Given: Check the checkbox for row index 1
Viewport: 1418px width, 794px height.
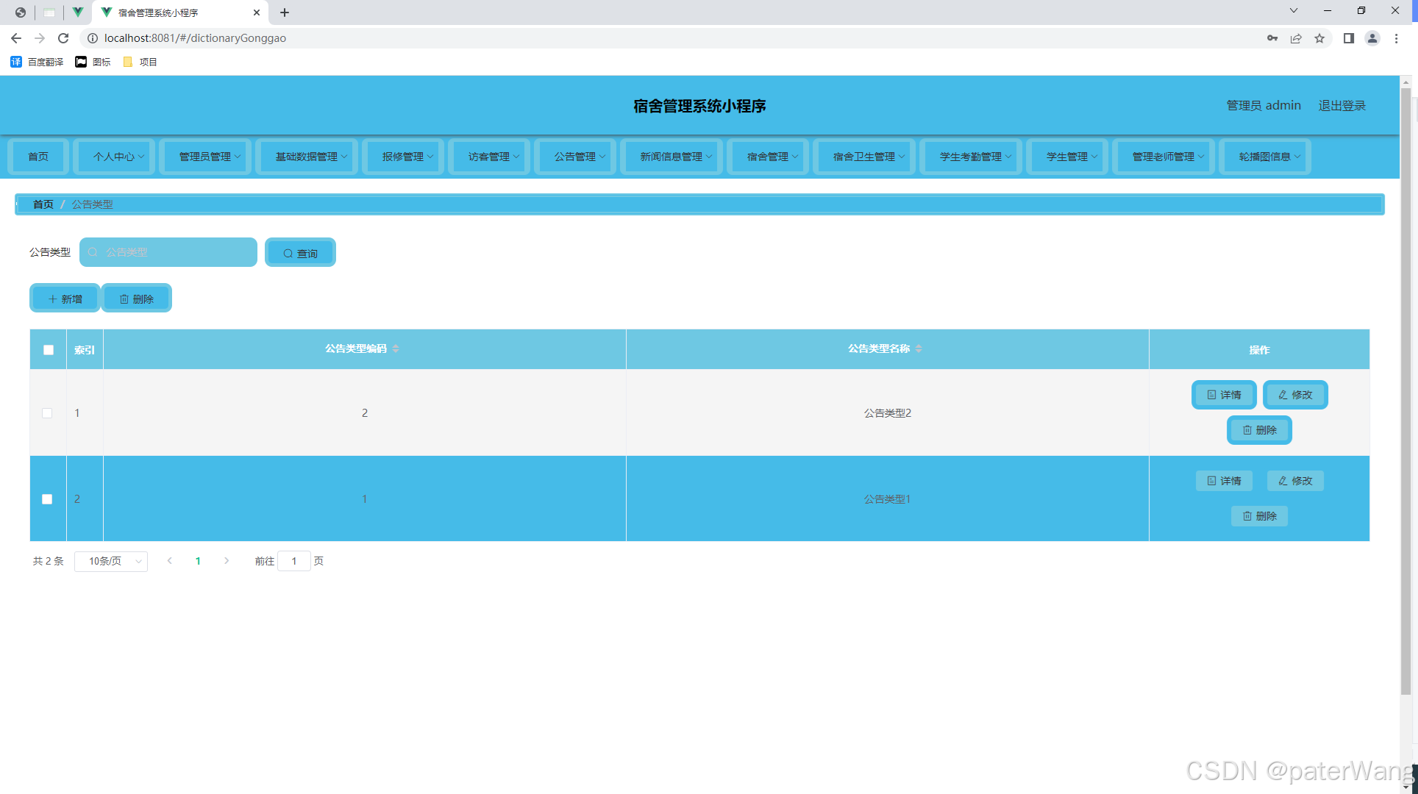Looking at the screenshot, I should 47,413.
